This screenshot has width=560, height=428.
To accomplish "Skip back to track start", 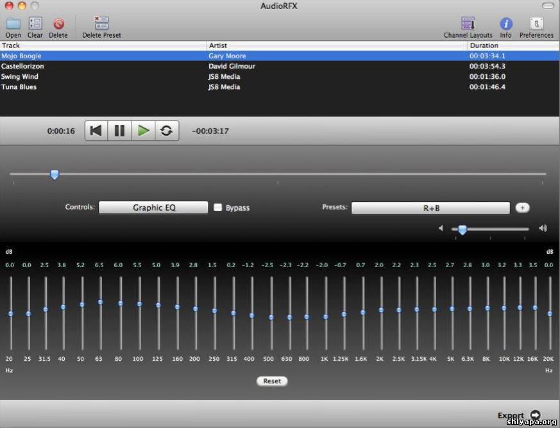I will point(96,131).
